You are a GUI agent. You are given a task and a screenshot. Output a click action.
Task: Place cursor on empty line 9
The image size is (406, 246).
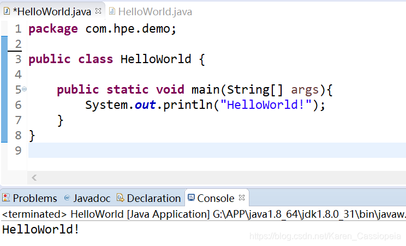217,150
